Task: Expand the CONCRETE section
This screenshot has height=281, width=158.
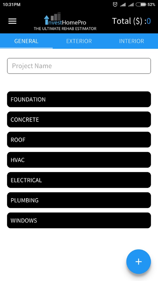Action: (x=79, y=119)
